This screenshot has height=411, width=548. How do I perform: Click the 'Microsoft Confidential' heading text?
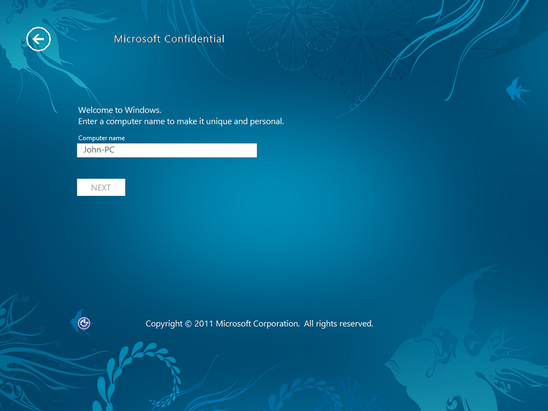click(169, 39)
